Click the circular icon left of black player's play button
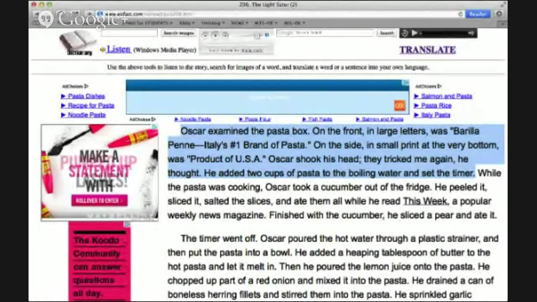Viewport: 537px width, 302px height. point(405,33)
